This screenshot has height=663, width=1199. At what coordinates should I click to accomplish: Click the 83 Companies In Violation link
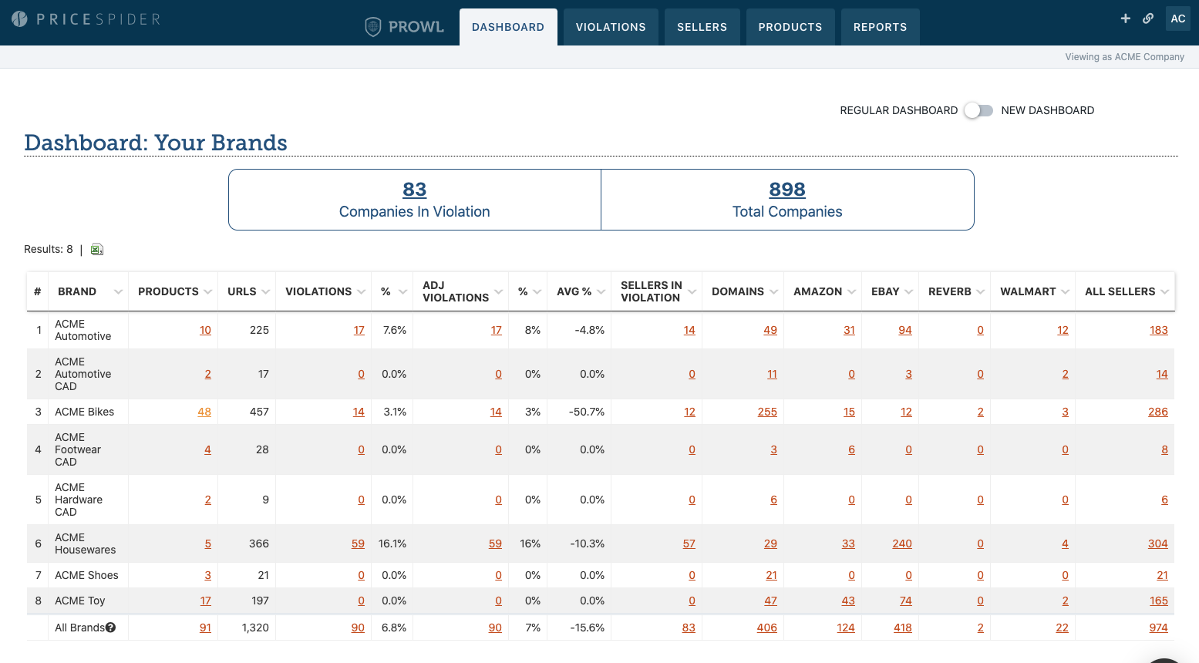[x=415, y=189]
